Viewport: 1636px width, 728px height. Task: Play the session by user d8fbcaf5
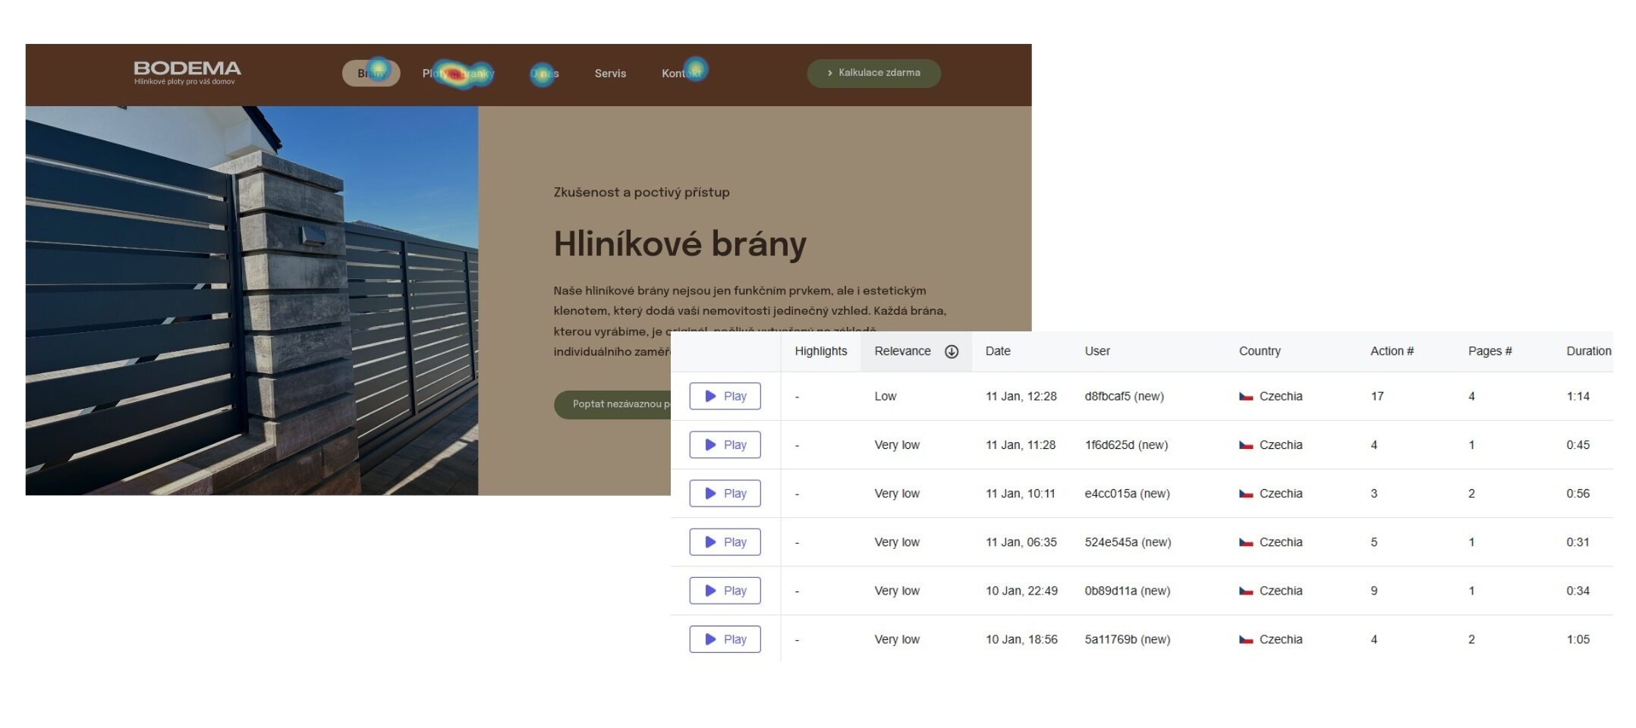click(x=725, y=396)
